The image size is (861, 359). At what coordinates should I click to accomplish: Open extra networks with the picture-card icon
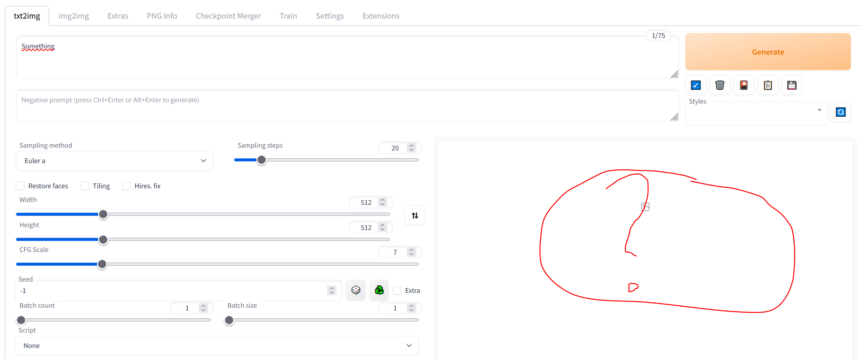[744, 85]
